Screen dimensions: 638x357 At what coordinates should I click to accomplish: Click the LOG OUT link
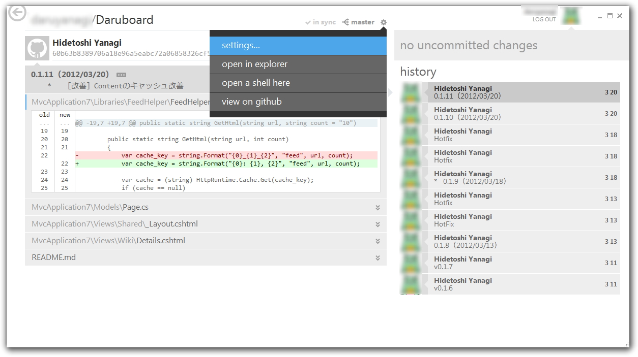pyautogui.click(x=544, y=19)
